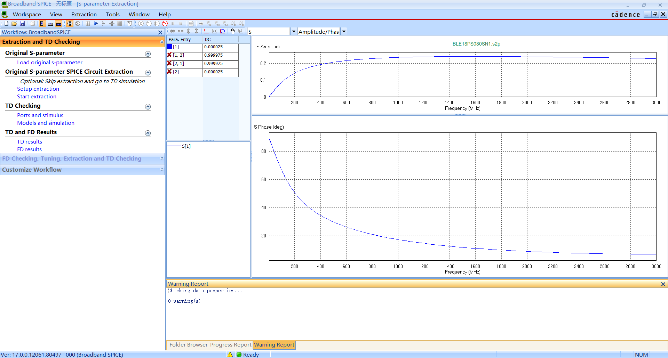
Task: Select the crossed-out S mode icon
Action: (78, 24)
